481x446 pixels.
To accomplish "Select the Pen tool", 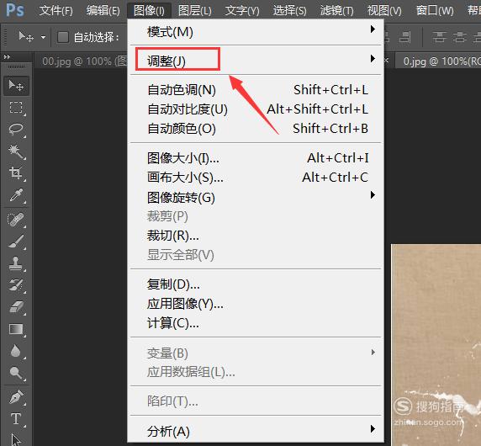I will [x=16, y=397].
